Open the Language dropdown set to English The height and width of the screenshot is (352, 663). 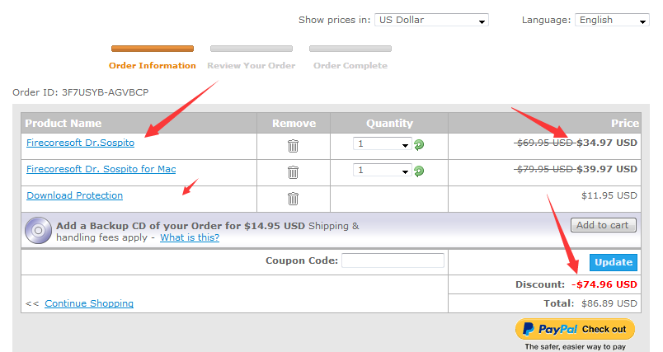click(611, 20)
